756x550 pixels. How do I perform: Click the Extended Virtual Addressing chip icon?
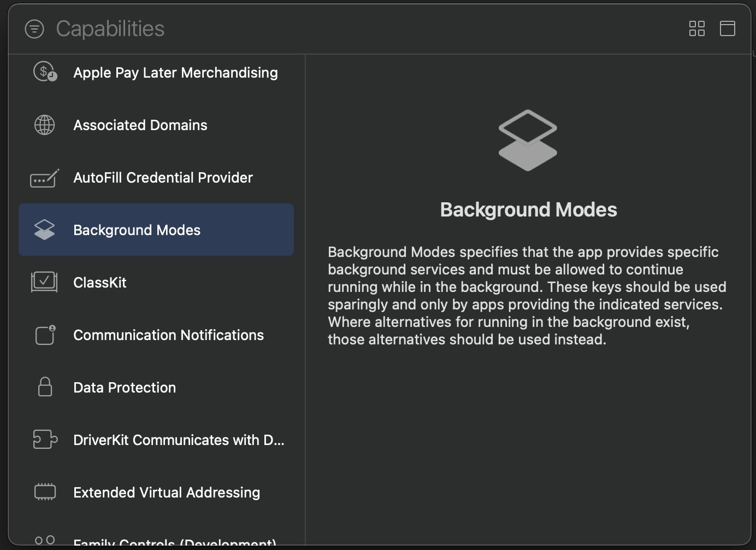pyautogui.click(x=45, y=492)
